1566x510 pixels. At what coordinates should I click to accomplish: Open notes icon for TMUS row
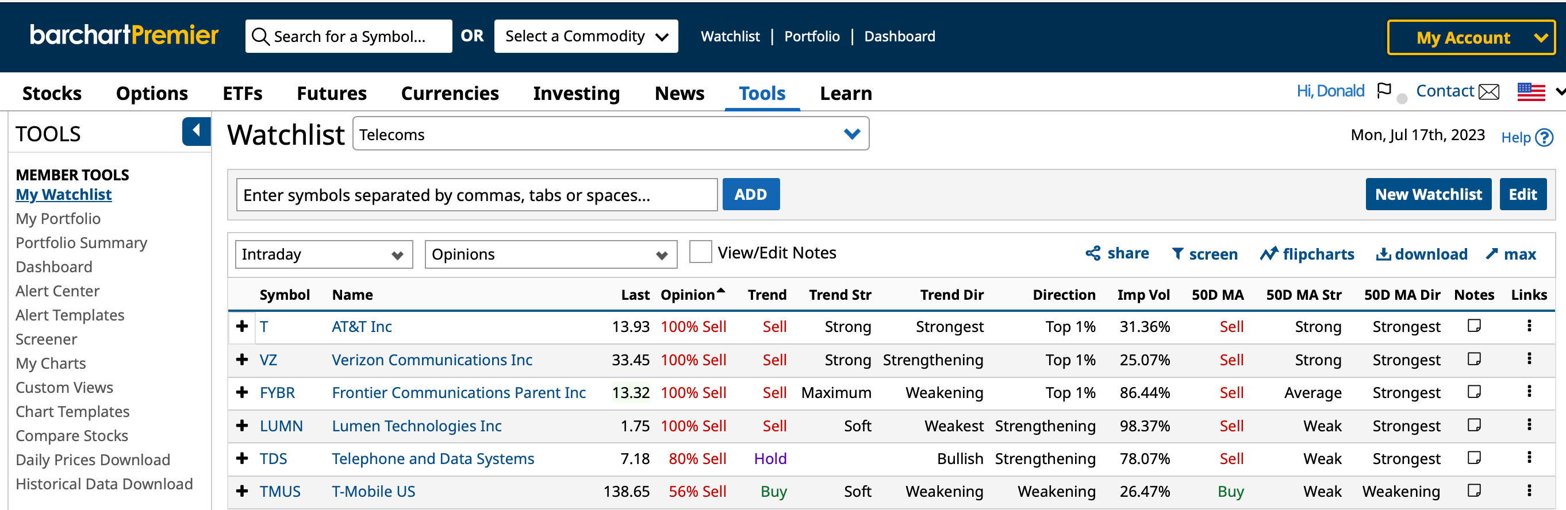tap(1473, 490)
